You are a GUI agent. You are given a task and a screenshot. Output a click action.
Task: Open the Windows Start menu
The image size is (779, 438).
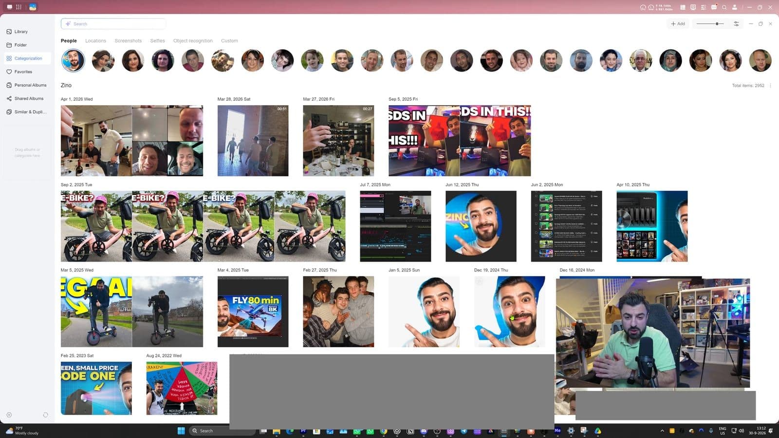tap(181, 431)
